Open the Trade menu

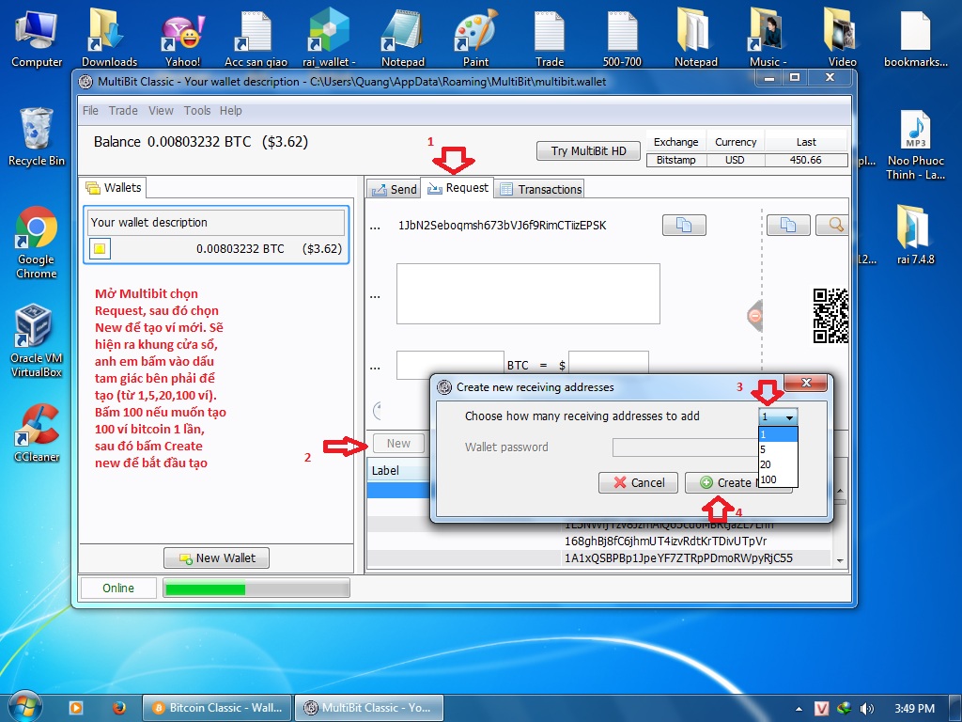[x=123, y=111]
